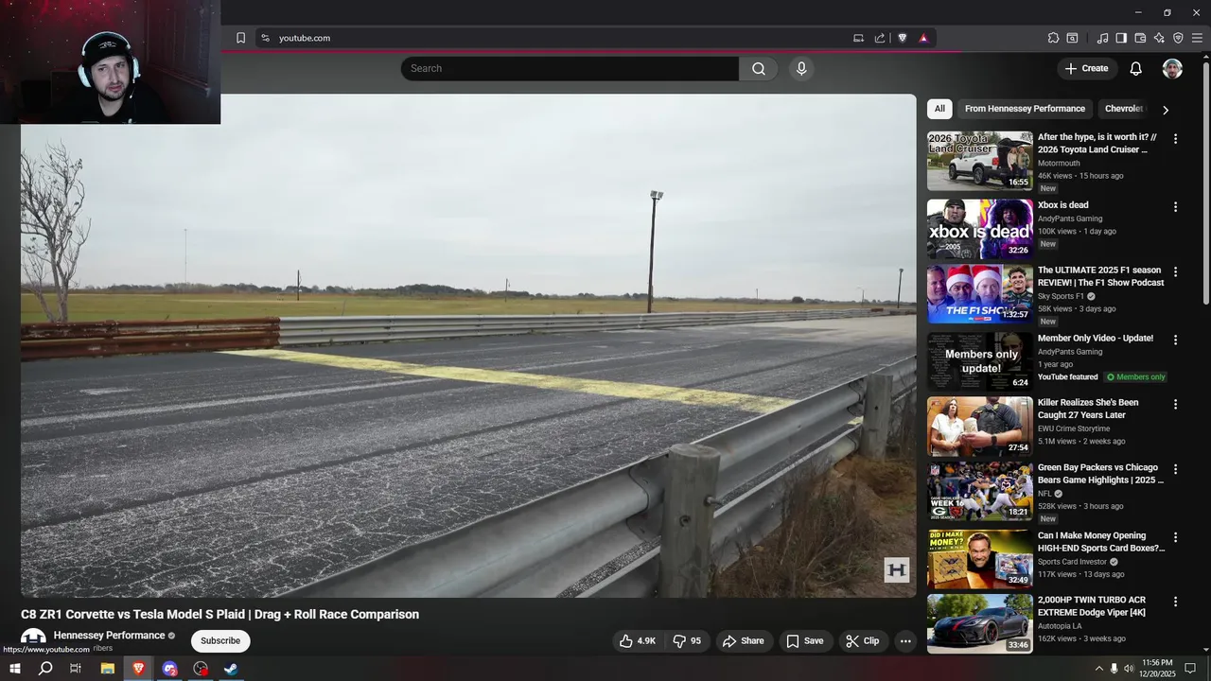Click the install app icon in address bar
This screenshot has height=681, width=1211.
[858, 38]
